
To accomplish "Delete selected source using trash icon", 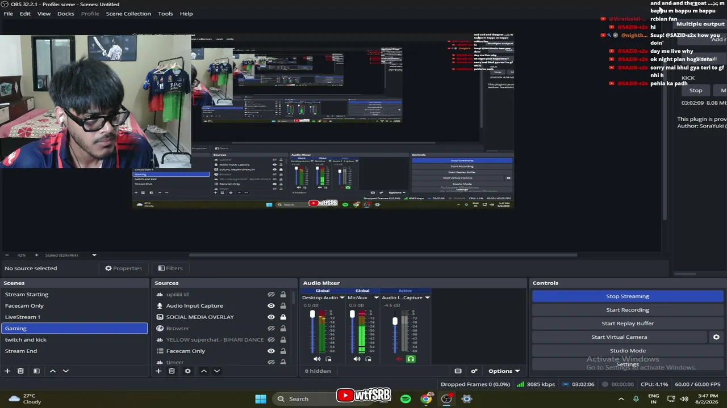I will pyautogui.click(x=172, y=371).
